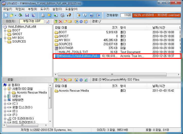
Task: Click the image properties checkmark icon
Action: 48,22
